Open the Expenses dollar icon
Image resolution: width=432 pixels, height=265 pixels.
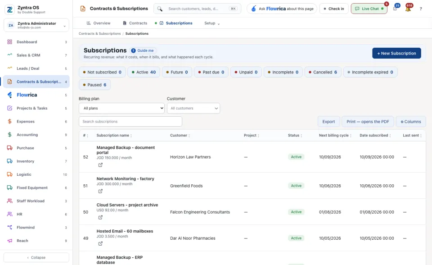pyautogui.click(x=9, y=121)
